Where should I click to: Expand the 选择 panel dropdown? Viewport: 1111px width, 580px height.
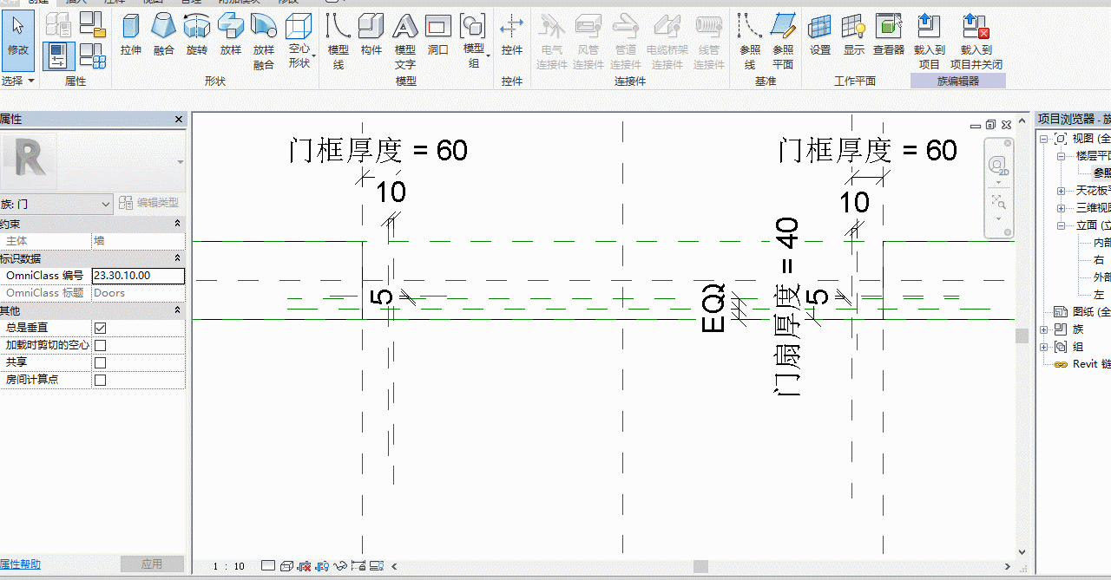(18, 81)
